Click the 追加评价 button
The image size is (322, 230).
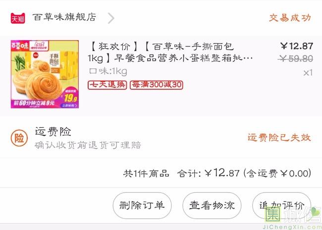tap(281, 206)
